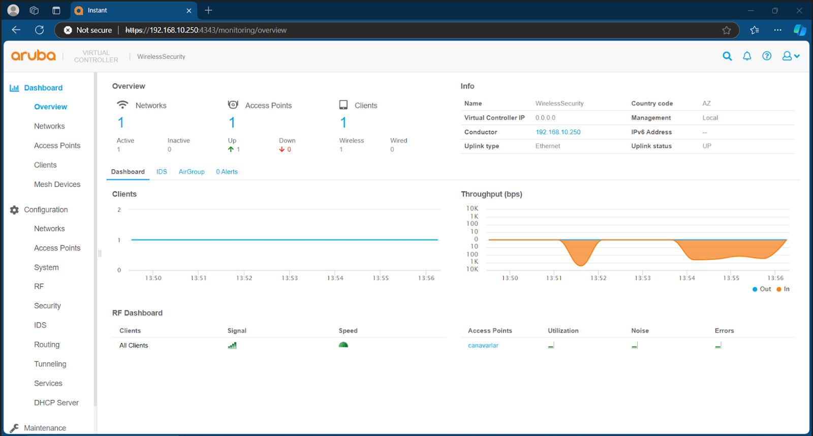Image resolution: width=813 pixels, height=436 pixels.
Task: Open Clients in sidebar
Action: 45,165
